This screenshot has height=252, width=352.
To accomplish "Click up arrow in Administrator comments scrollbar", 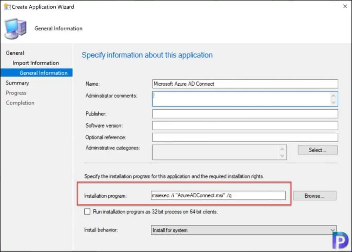I will 333,96.
